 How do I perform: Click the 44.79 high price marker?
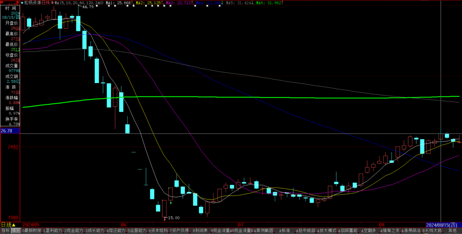[x=86, y=7]
